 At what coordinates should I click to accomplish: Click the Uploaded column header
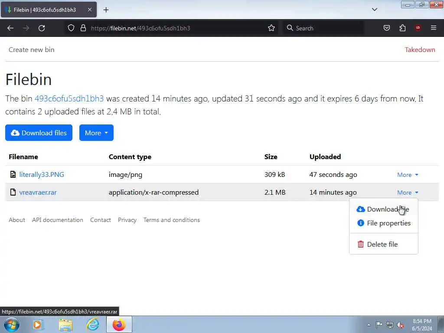325,157
